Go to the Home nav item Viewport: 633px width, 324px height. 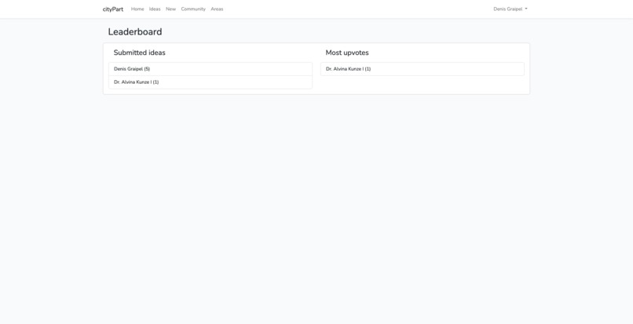click(137, 9)
